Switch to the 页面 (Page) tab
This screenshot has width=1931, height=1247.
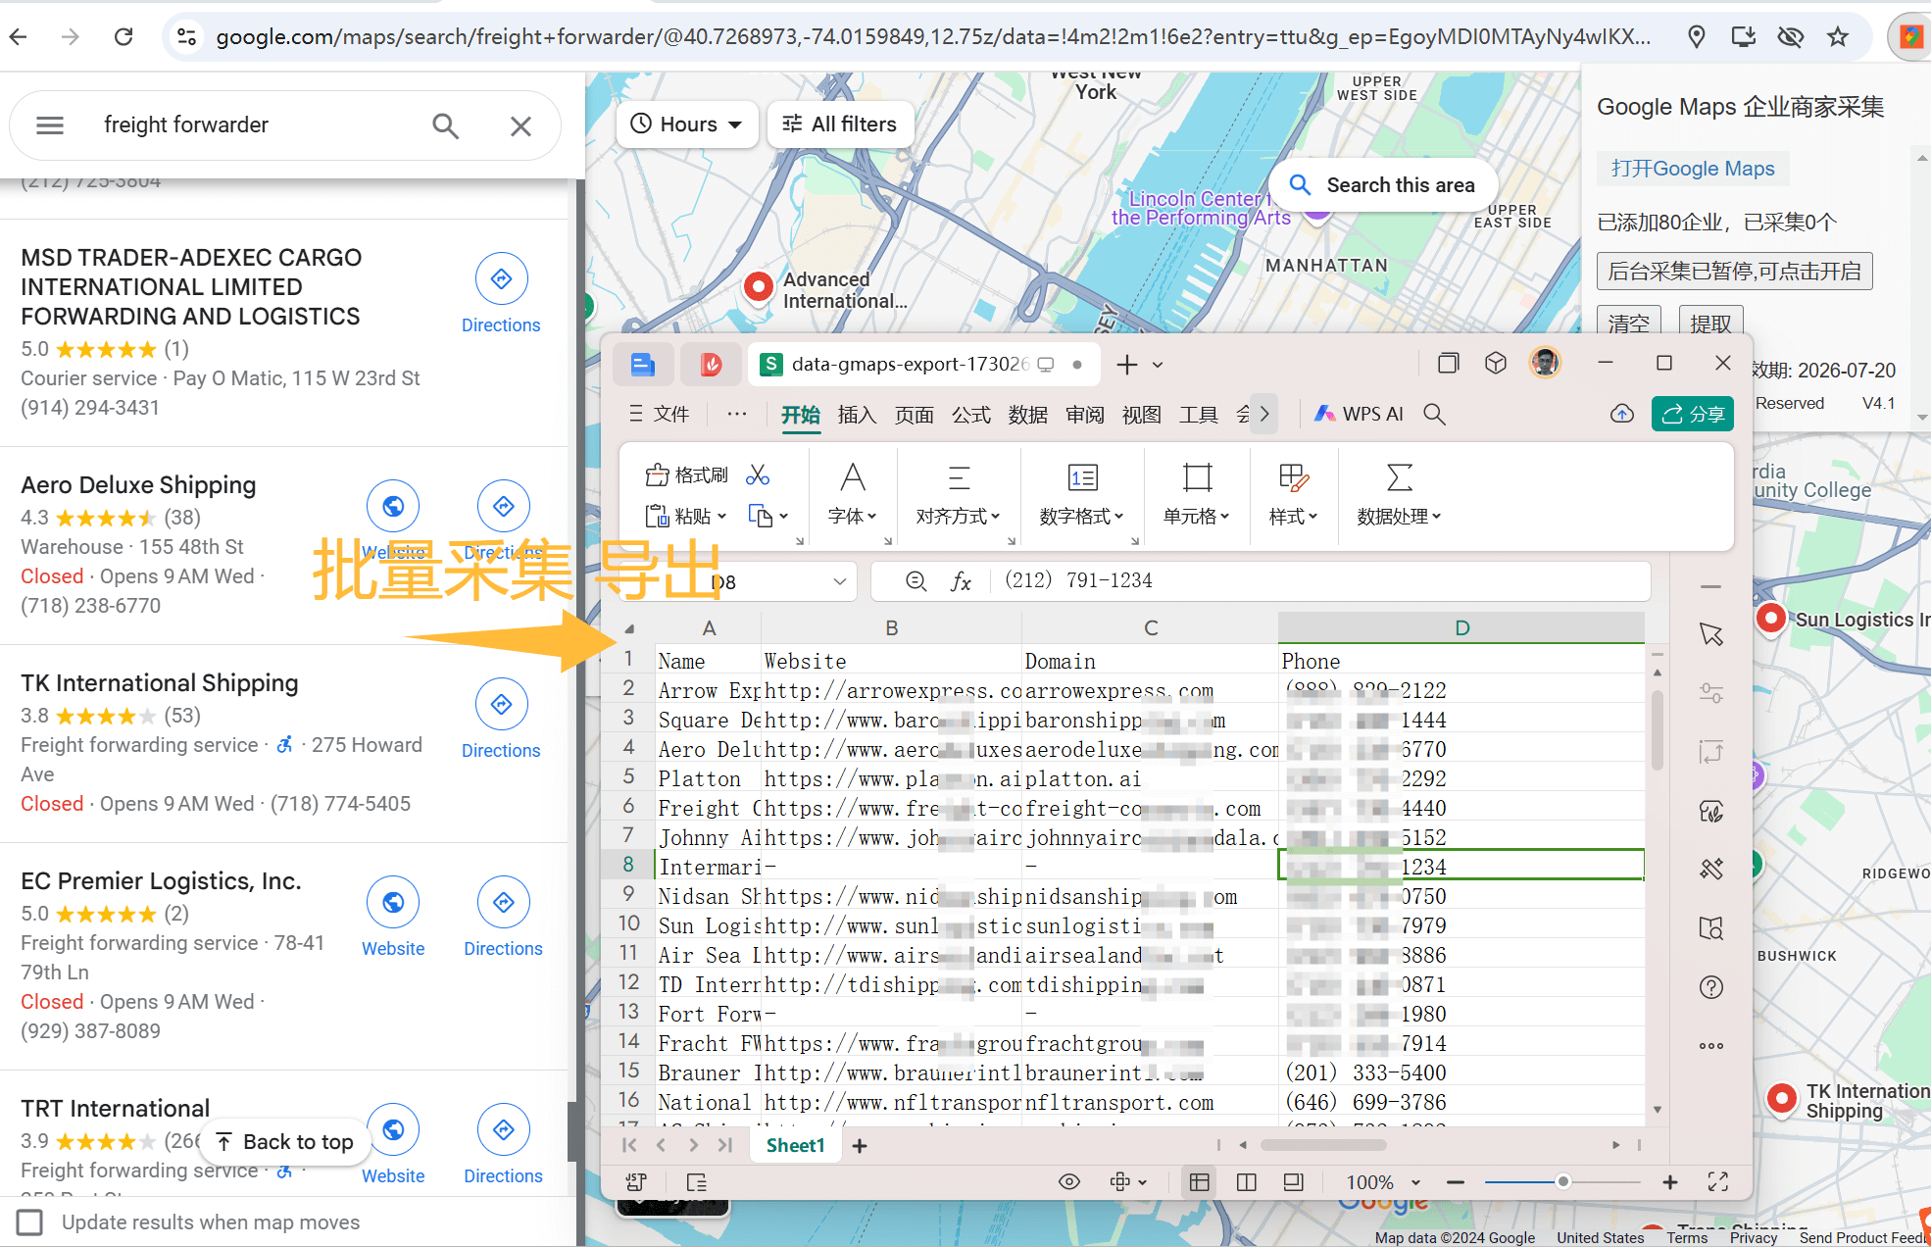[914, 415]
